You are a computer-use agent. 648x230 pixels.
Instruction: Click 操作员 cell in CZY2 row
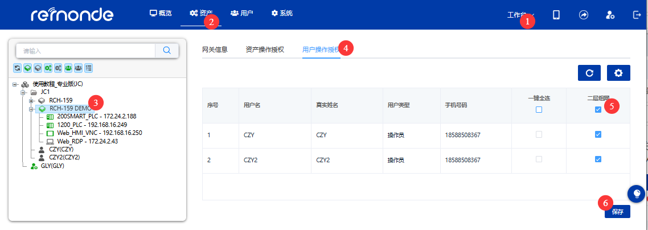coord(396,159)
